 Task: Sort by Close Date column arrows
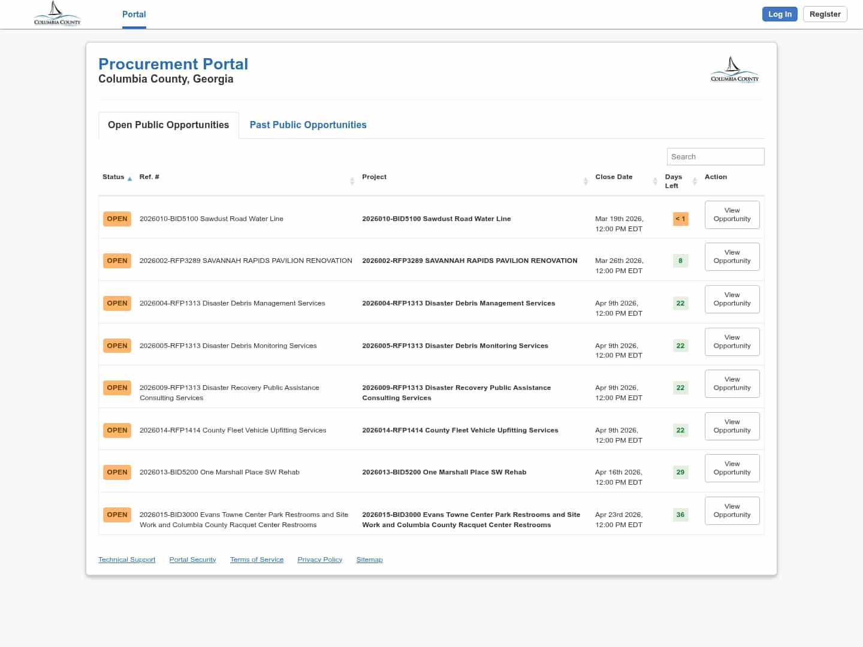pyautogui.click(x=655, y=181)
